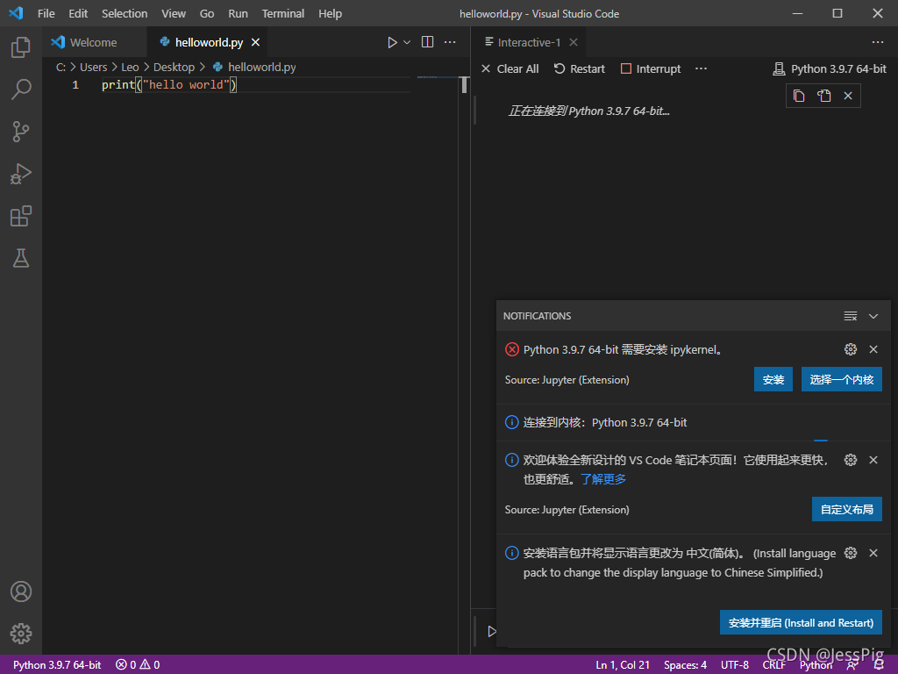Switch to the Welcome tab

[x=93, y=42]
